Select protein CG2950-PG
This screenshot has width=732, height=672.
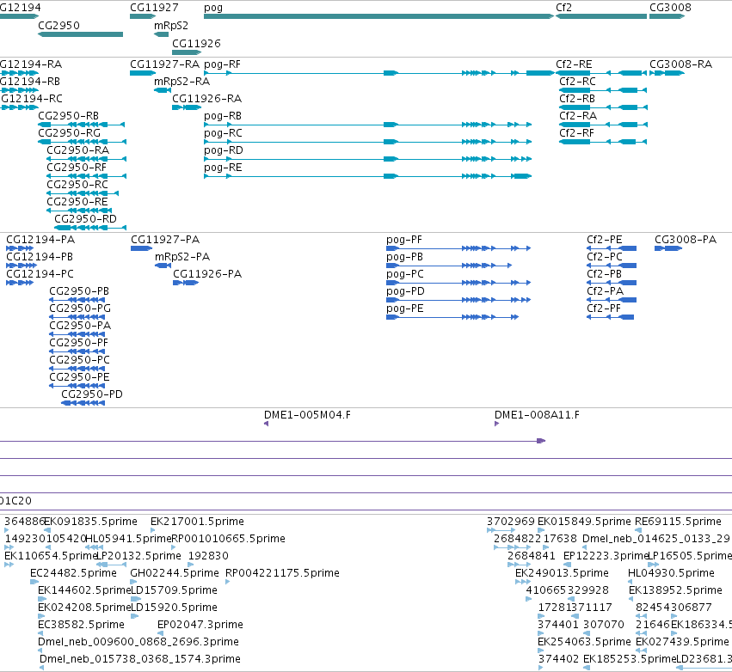pyautogui.click(x=77, y=318)
